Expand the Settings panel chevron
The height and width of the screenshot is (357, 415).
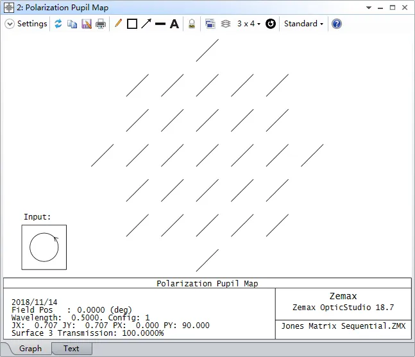(10, 24)
